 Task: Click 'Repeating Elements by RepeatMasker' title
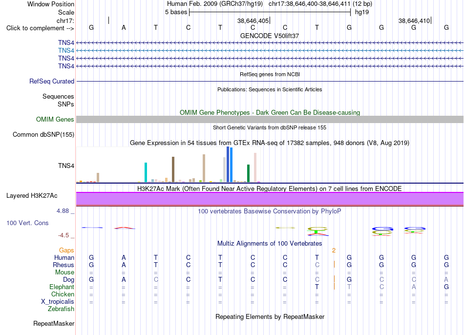270,316
